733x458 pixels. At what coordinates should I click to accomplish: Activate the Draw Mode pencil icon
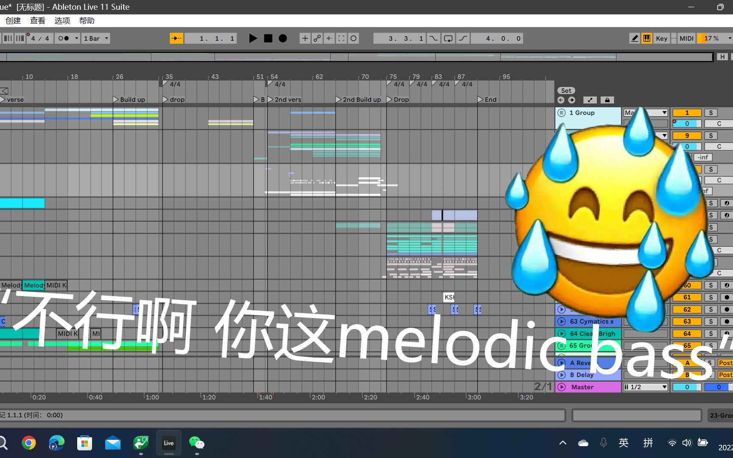pyautogui.click(x=634, y=38)
